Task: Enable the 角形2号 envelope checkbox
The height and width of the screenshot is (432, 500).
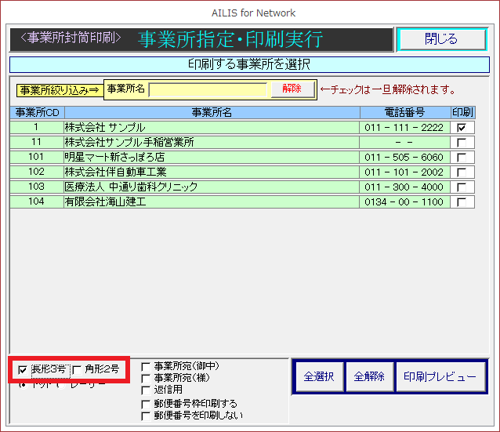Action: (x=78, y=369)
